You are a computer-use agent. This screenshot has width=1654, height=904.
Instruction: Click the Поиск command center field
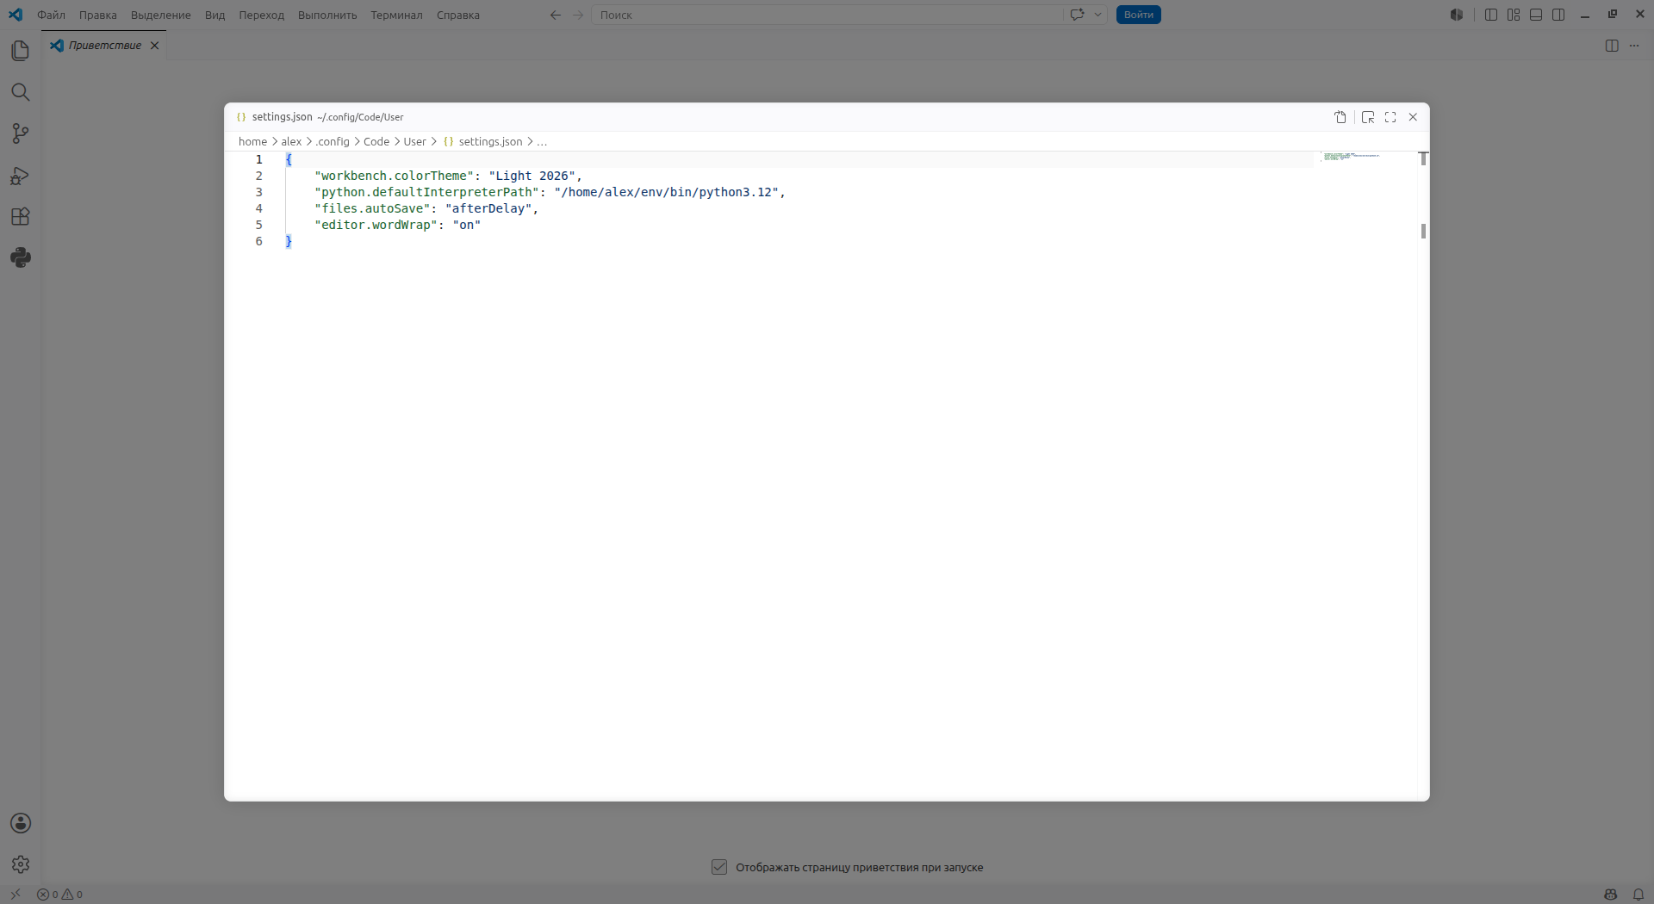[x=827, y=15]
